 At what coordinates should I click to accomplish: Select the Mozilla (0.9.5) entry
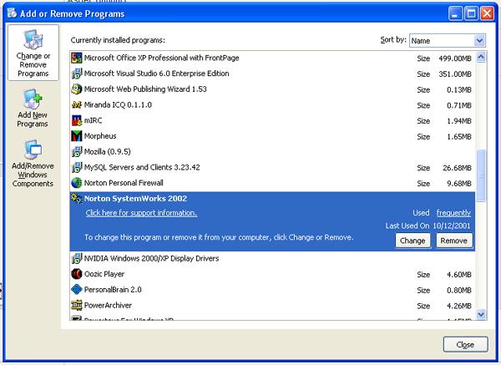tap(272, 152)
